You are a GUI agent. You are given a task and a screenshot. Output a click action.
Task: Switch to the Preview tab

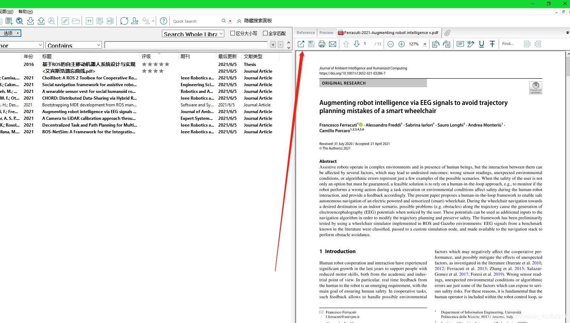(x=326, y=33)
